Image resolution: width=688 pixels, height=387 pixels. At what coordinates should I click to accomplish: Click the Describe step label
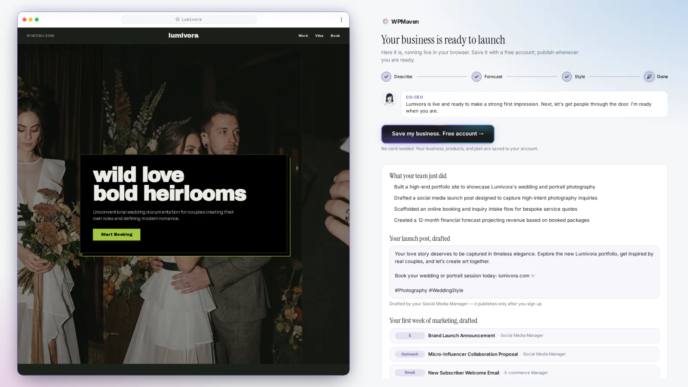(x=403, y=77)
